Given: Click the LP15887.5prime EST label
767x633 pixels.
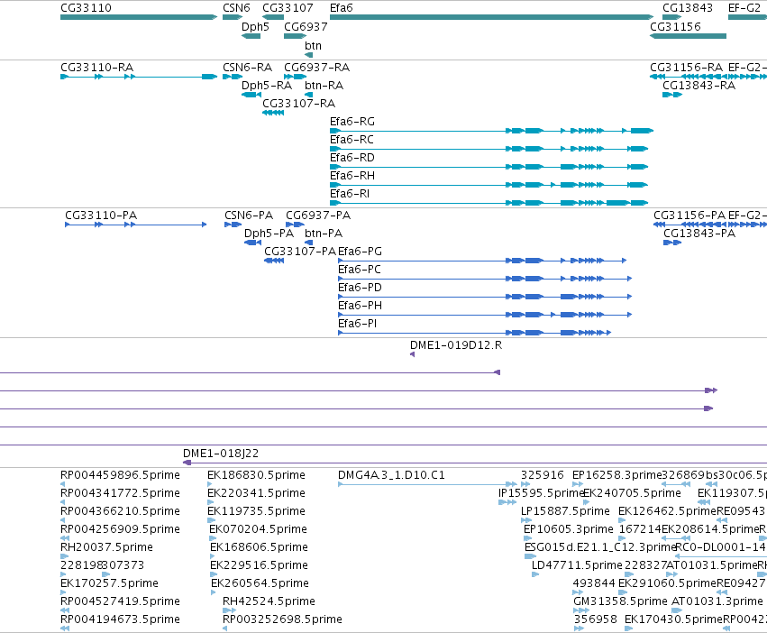Looking at the screenshot, I should pos(565,511).
